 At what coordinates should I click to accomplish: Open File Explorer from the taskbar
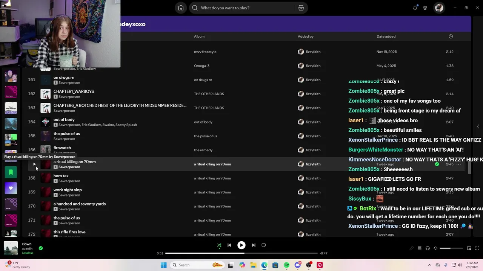coord(253,265)
